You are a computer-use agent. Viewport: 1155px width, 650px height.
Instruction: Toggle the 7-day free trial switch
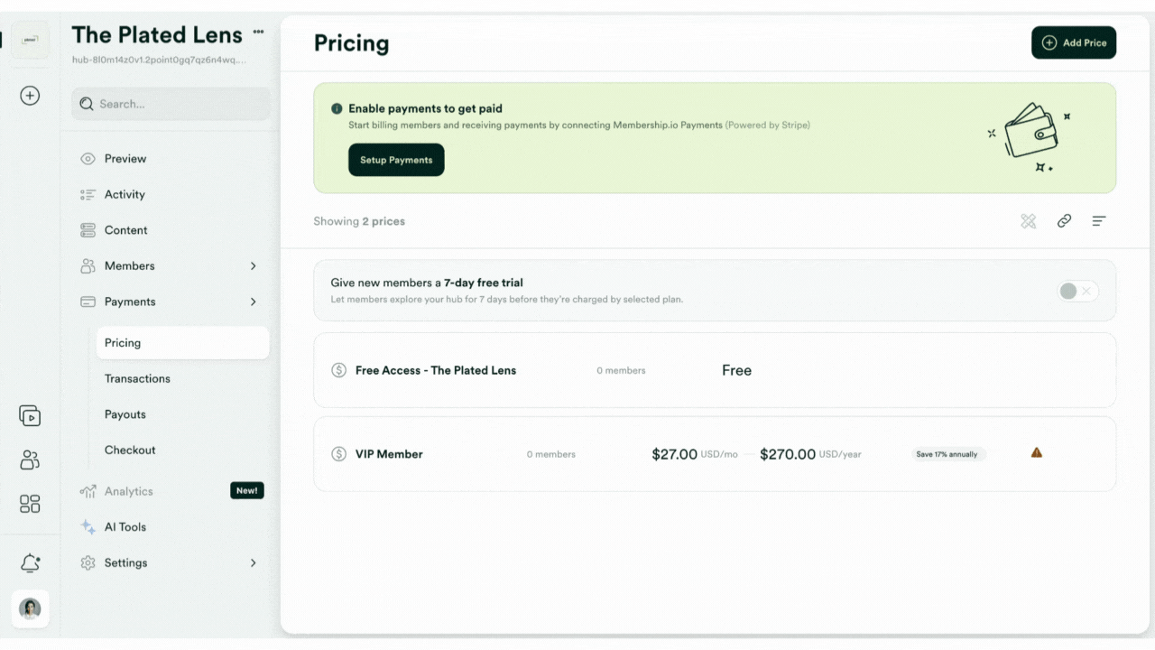pyautogui.click(x=1077, y=291)
